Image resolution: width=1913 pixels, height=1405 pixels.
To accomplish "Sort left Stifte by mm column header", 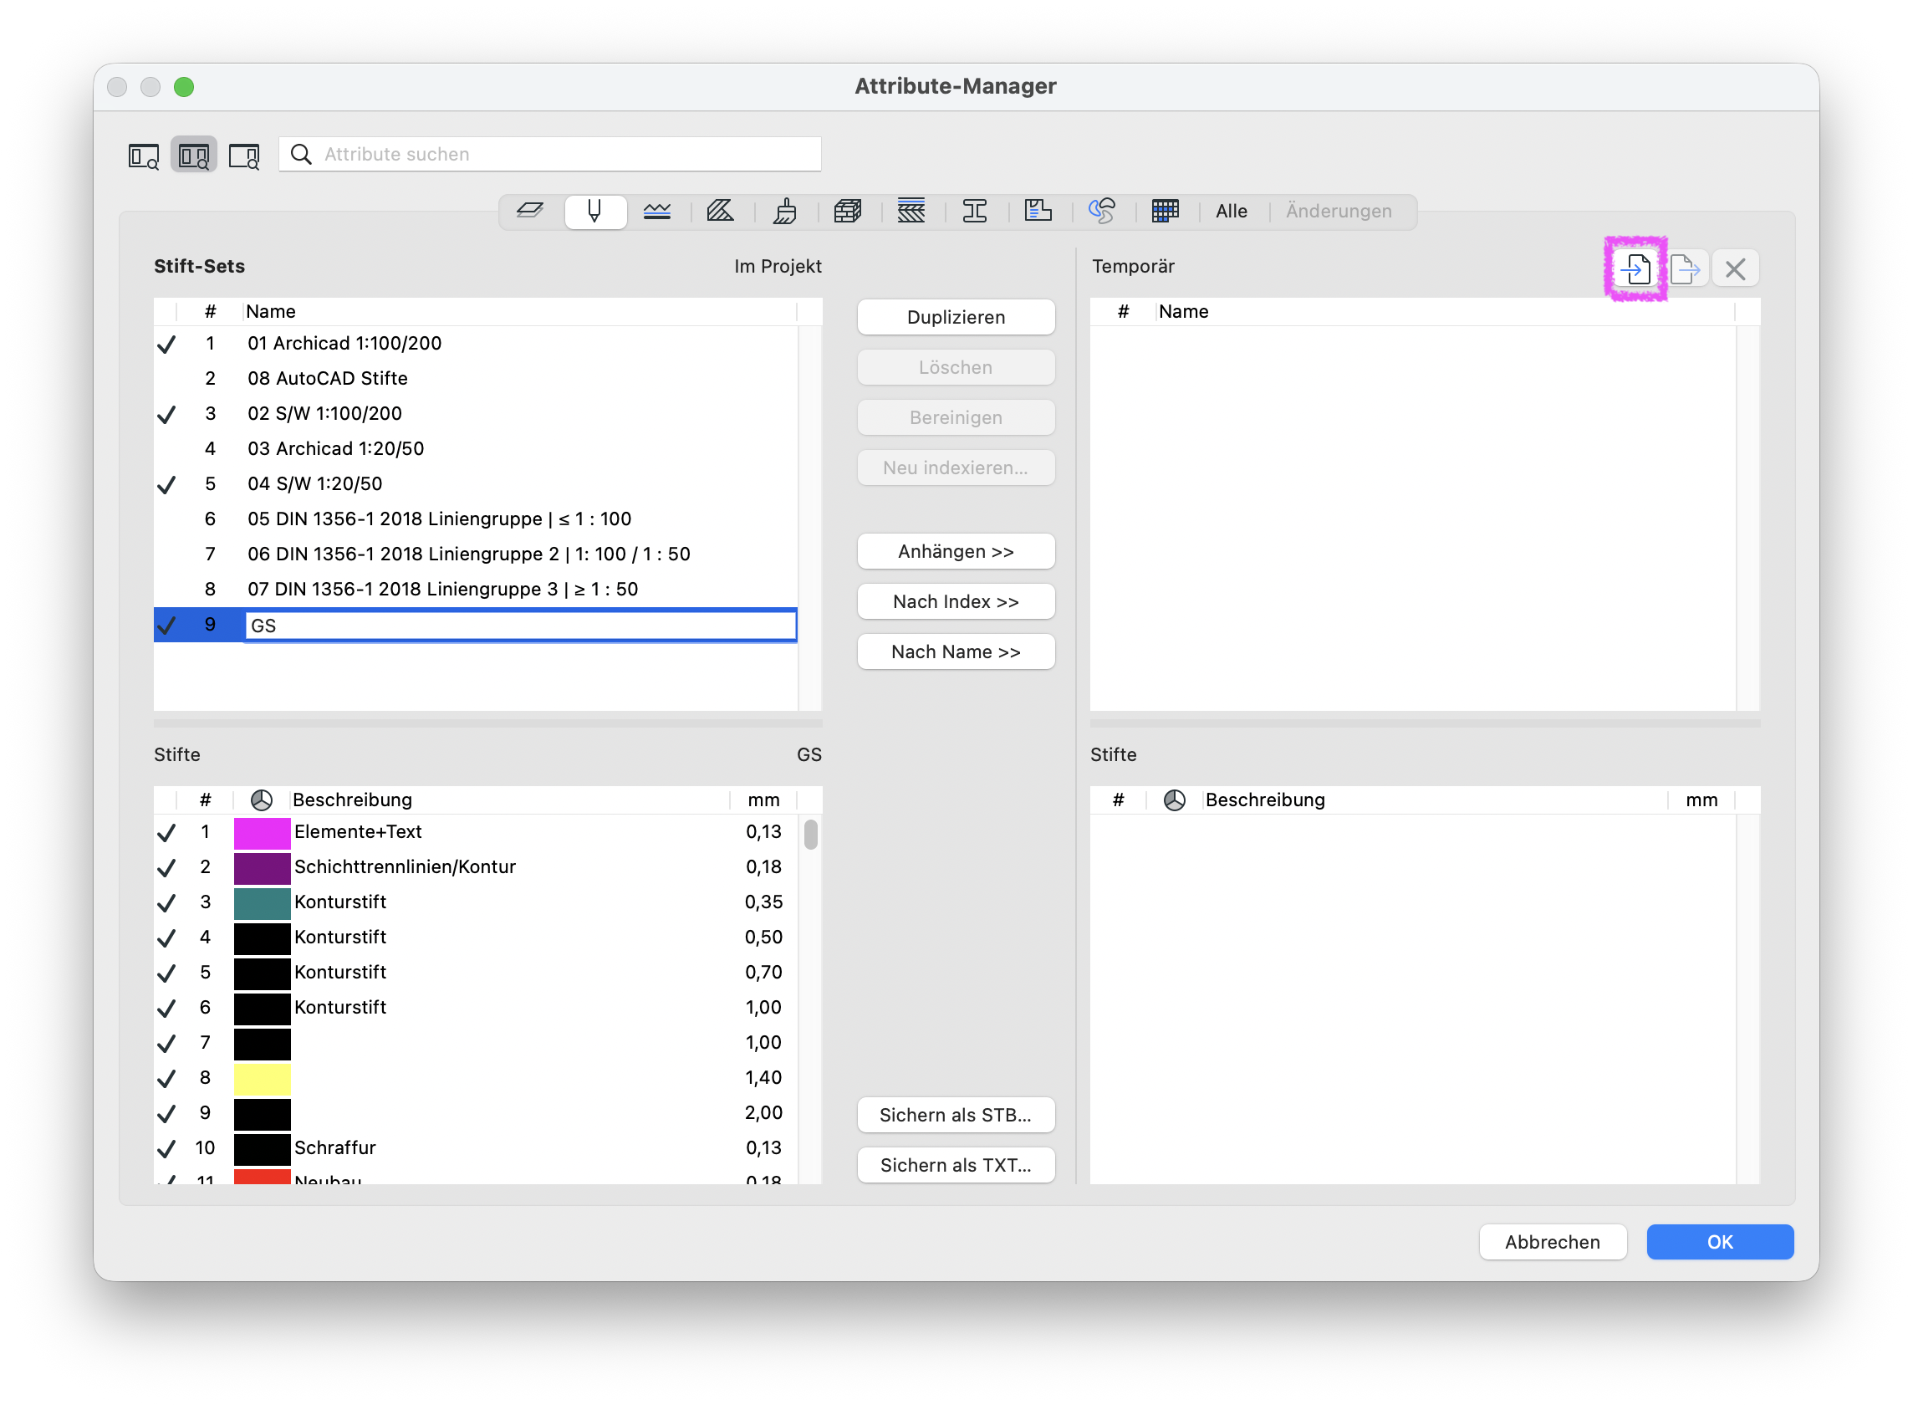I will click(x=763, y=800).
